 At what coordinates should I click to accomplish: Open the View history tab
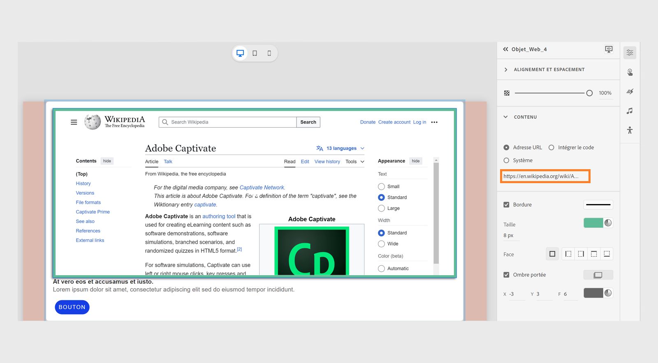point(327,162)
